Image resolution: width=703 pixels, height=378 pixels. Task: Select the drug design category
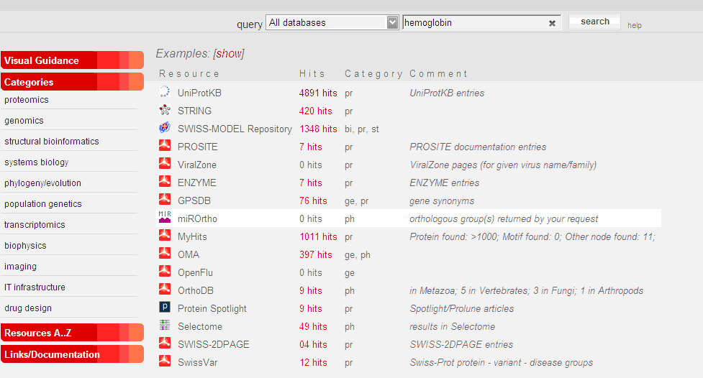pyautogui.click(x=28, y=308)
